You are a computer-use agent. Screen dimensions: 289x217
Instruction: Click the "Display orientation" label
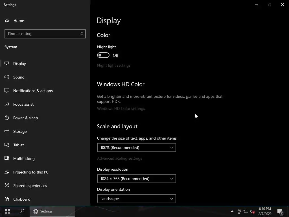[113, 189]
